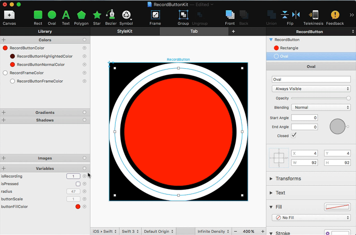Toggle the isPressed variable checkbox
This screenshot has height=235, width=356.
click(78, 184)
